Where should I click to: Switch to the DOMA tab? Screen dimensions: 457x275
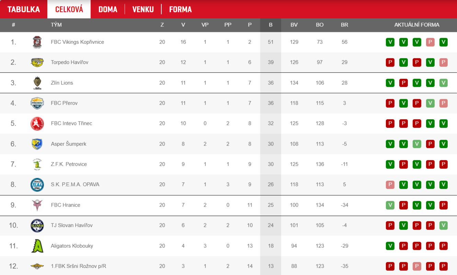(x=108, y=9)
